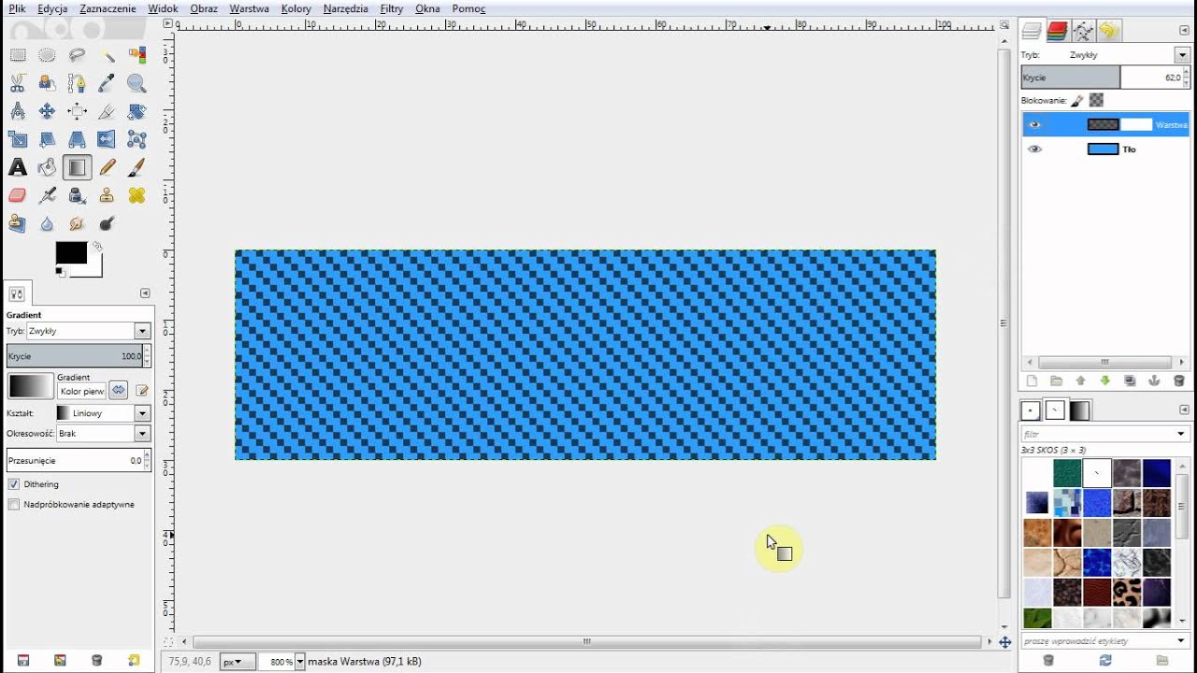Select the Cage Transform tool
The width and height of the screenshot is (1197, 673).
137,139
